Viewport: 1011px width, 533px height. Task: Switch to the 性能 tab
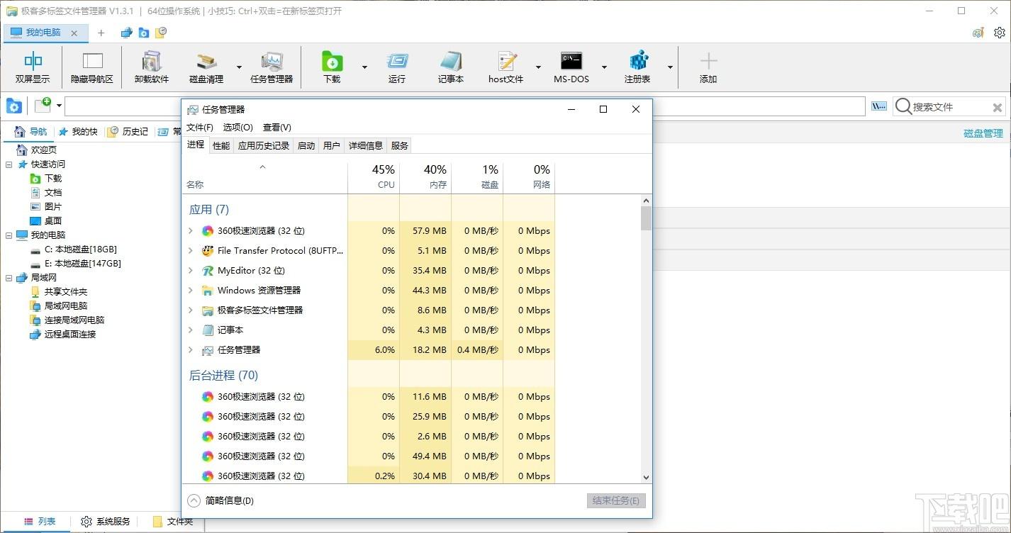click(221, 145)
